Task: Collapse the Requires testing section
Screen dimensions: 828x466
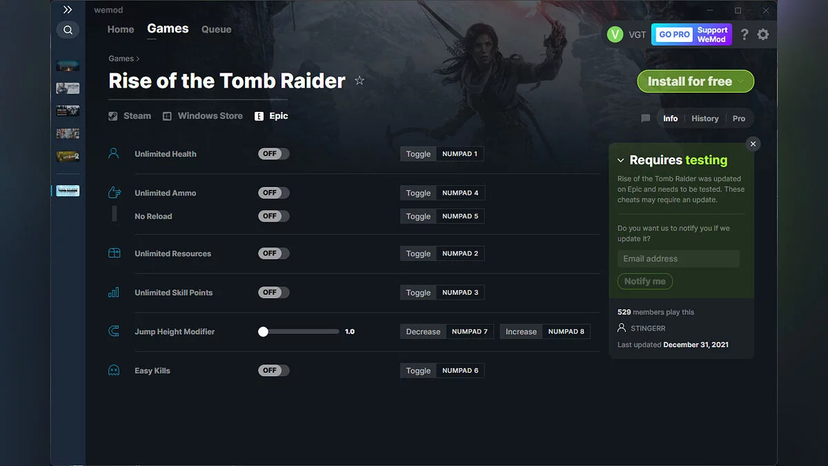Action: (x=620, y=159)
